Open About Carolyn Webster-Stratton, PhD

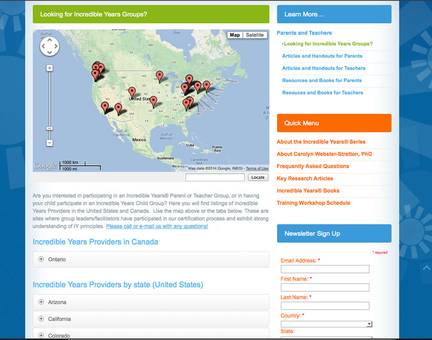pos(325,154)
